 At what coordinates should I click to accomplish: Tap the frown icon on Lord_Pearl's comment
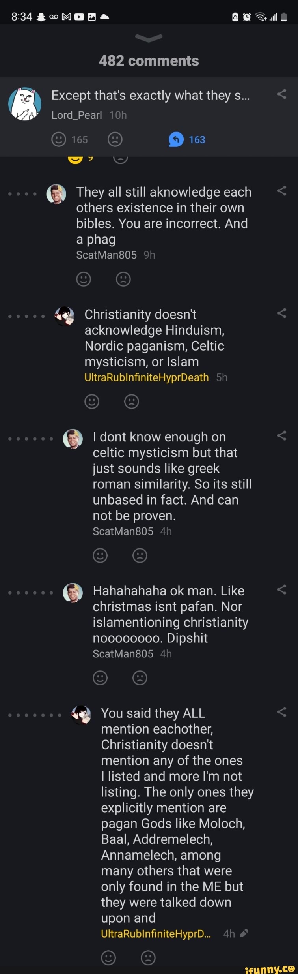coord(114,139)
